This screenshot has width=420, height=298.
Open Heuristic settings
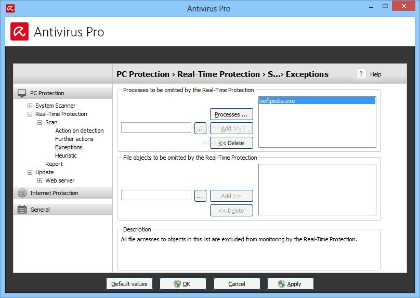[66, 156]
